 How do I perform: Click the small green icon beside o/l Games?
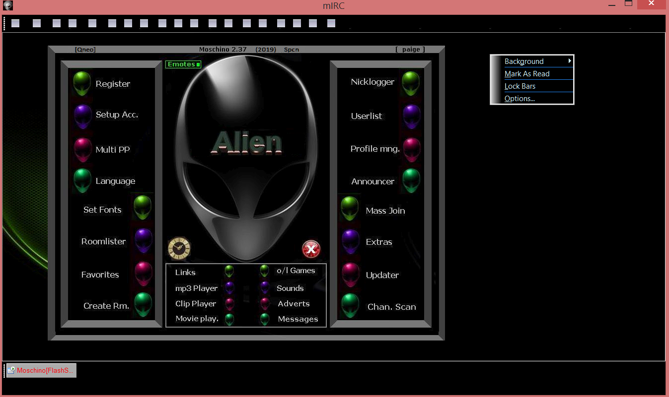265,271
